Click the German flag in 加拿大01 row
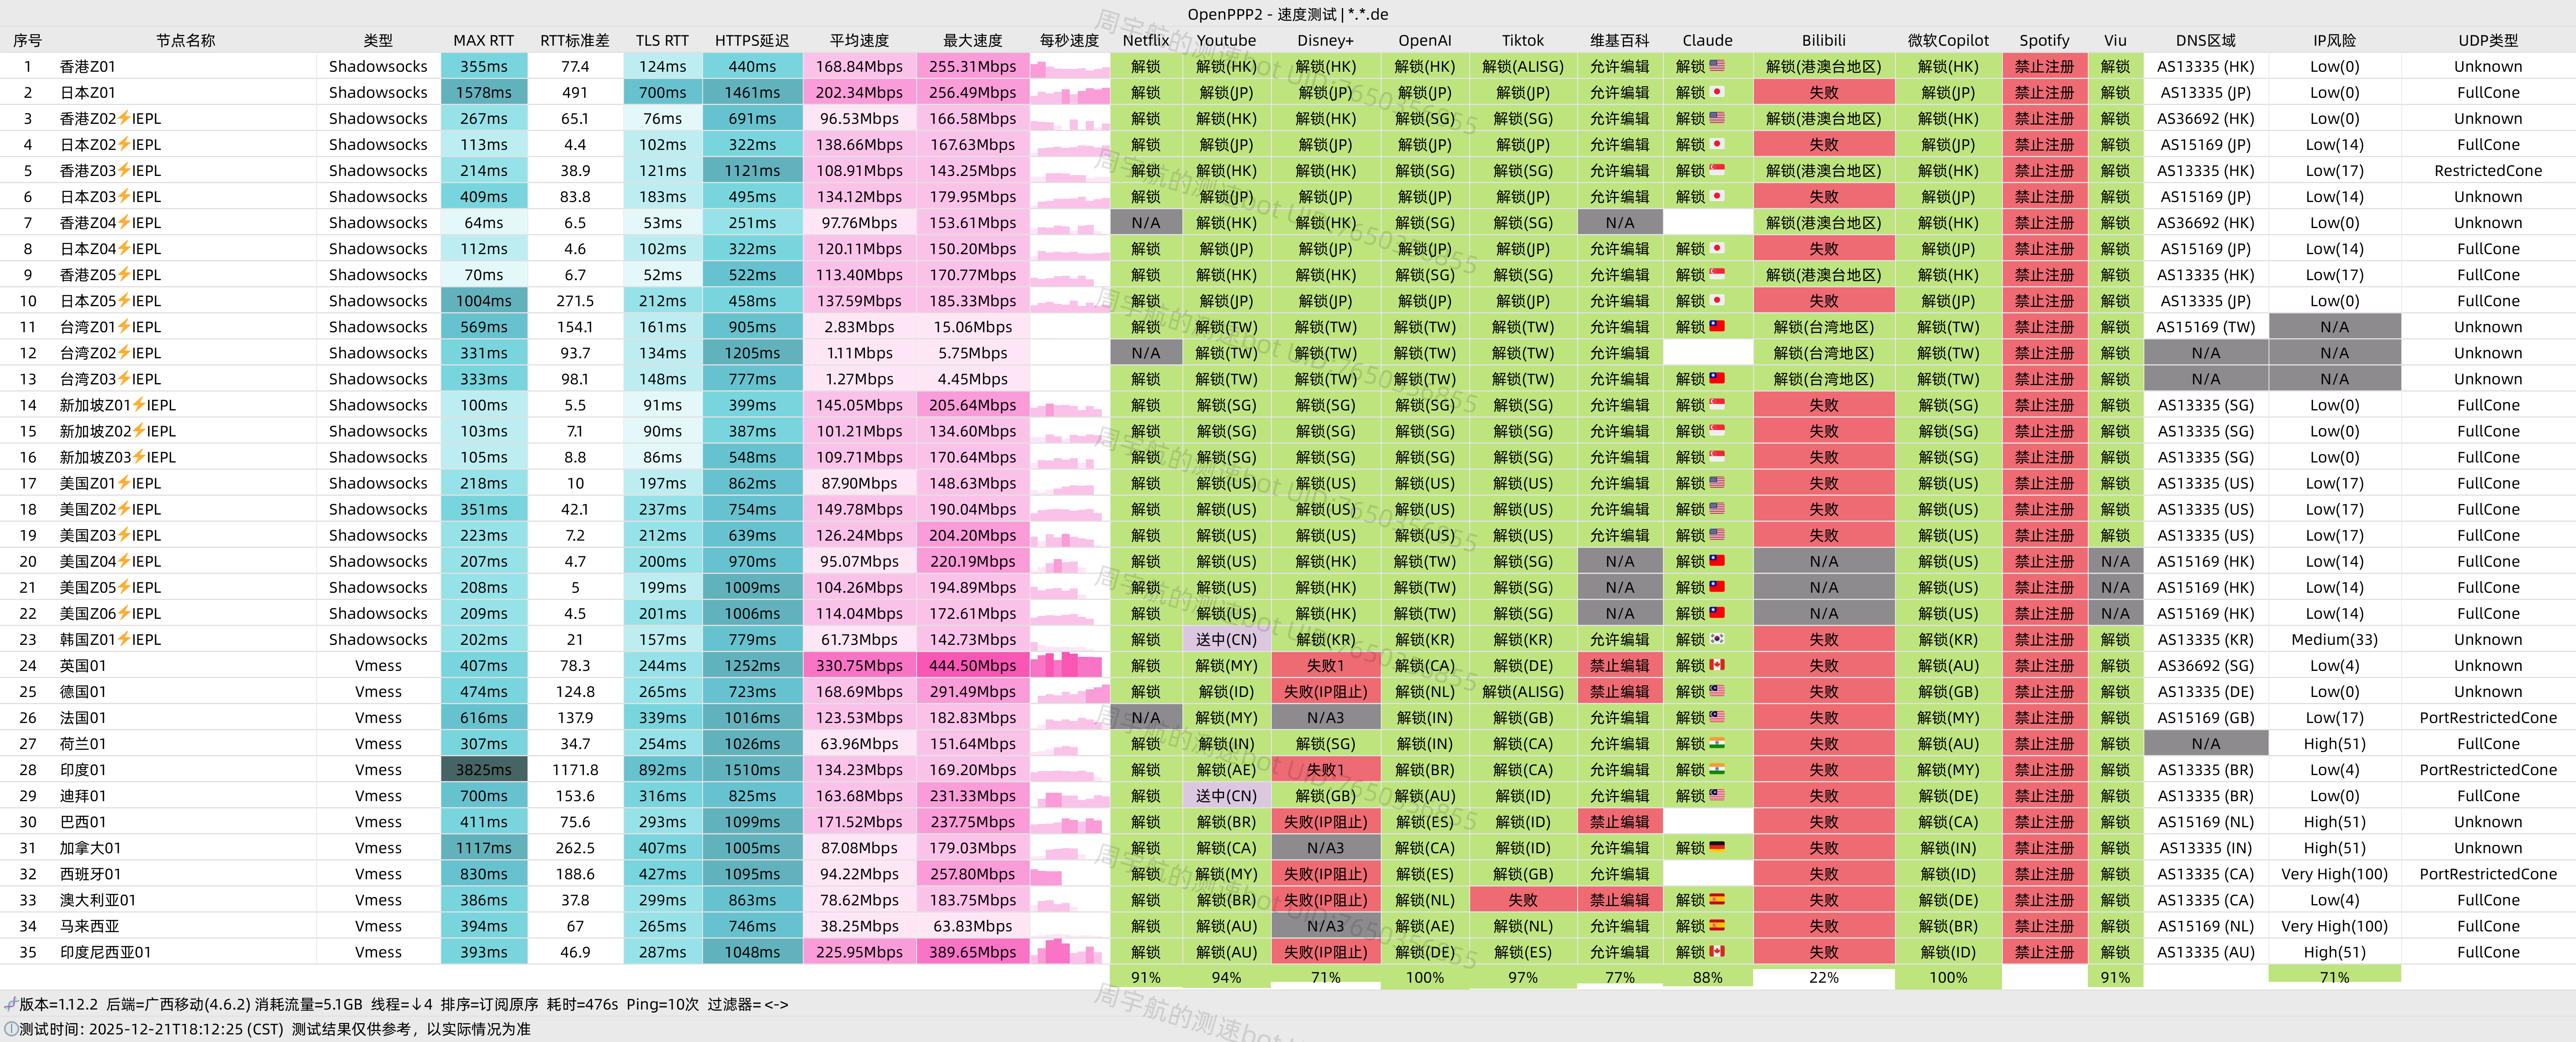 (1717, 847)
